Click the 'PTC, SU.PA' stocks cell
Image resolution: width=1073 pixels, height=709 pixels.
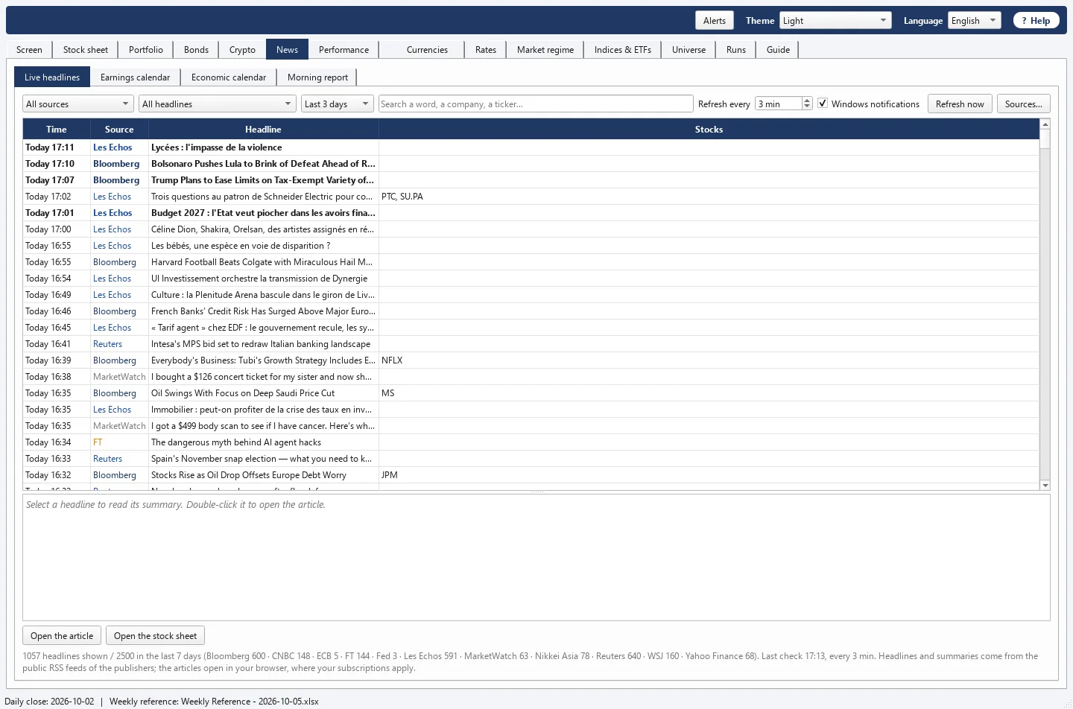[x=709, y=197]
